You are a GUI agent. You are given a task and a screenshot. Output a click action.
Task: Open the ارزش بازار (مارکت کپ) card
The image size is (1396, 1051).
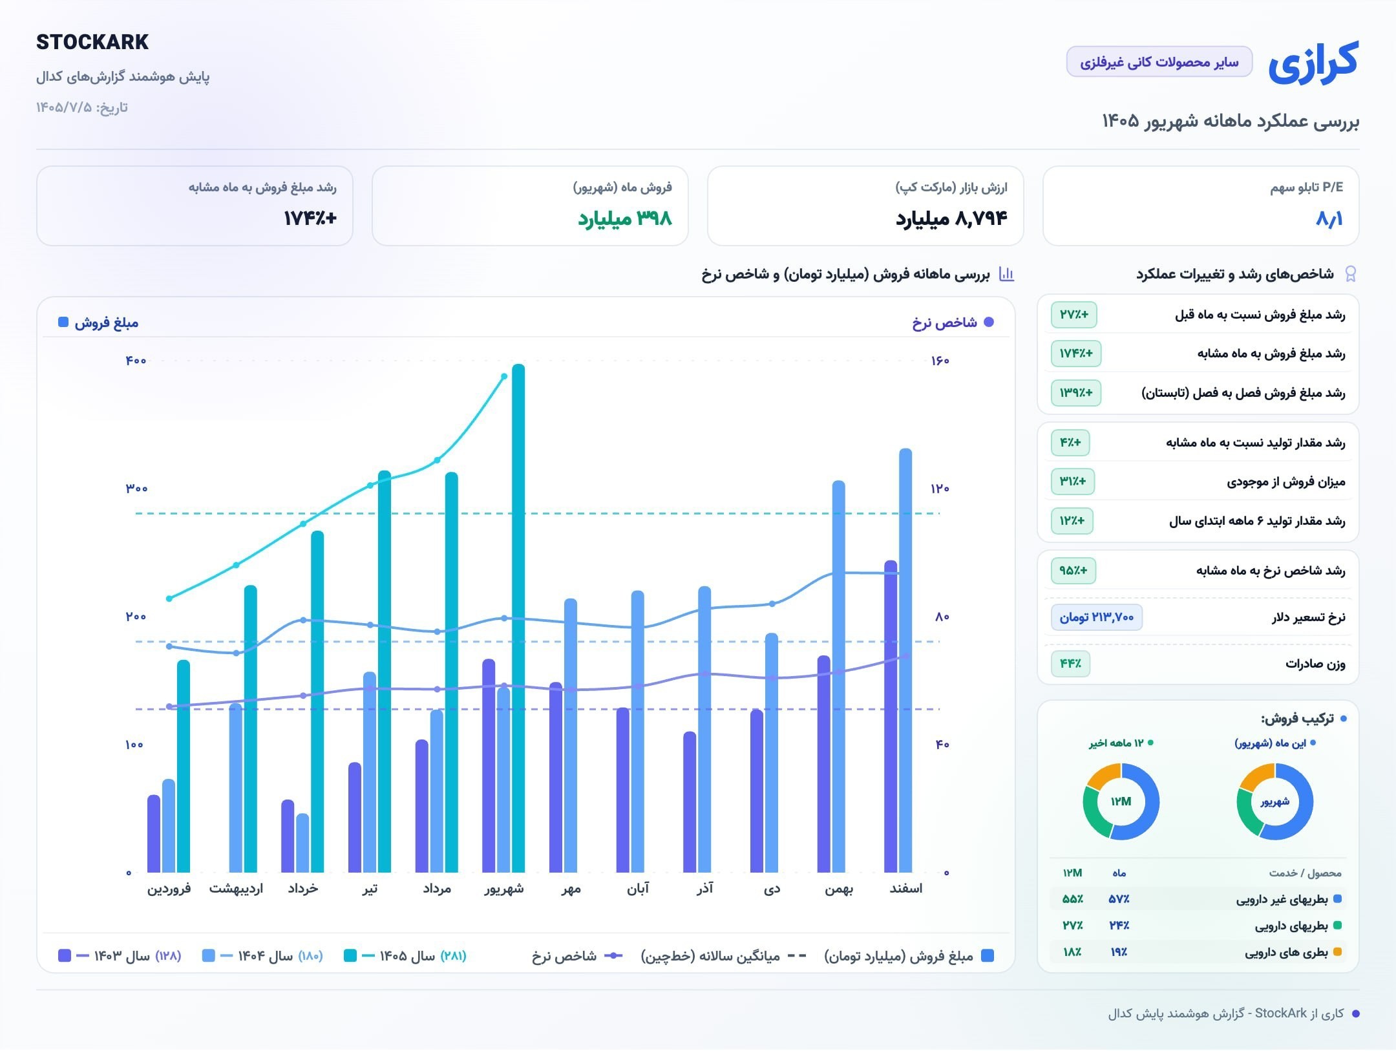coord(865,206)
